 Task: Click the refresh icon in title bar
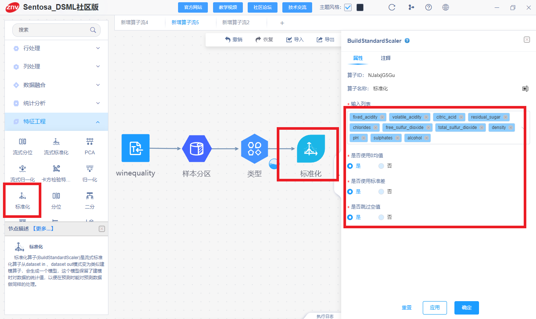pyautogui.click(x=392, y=7)
